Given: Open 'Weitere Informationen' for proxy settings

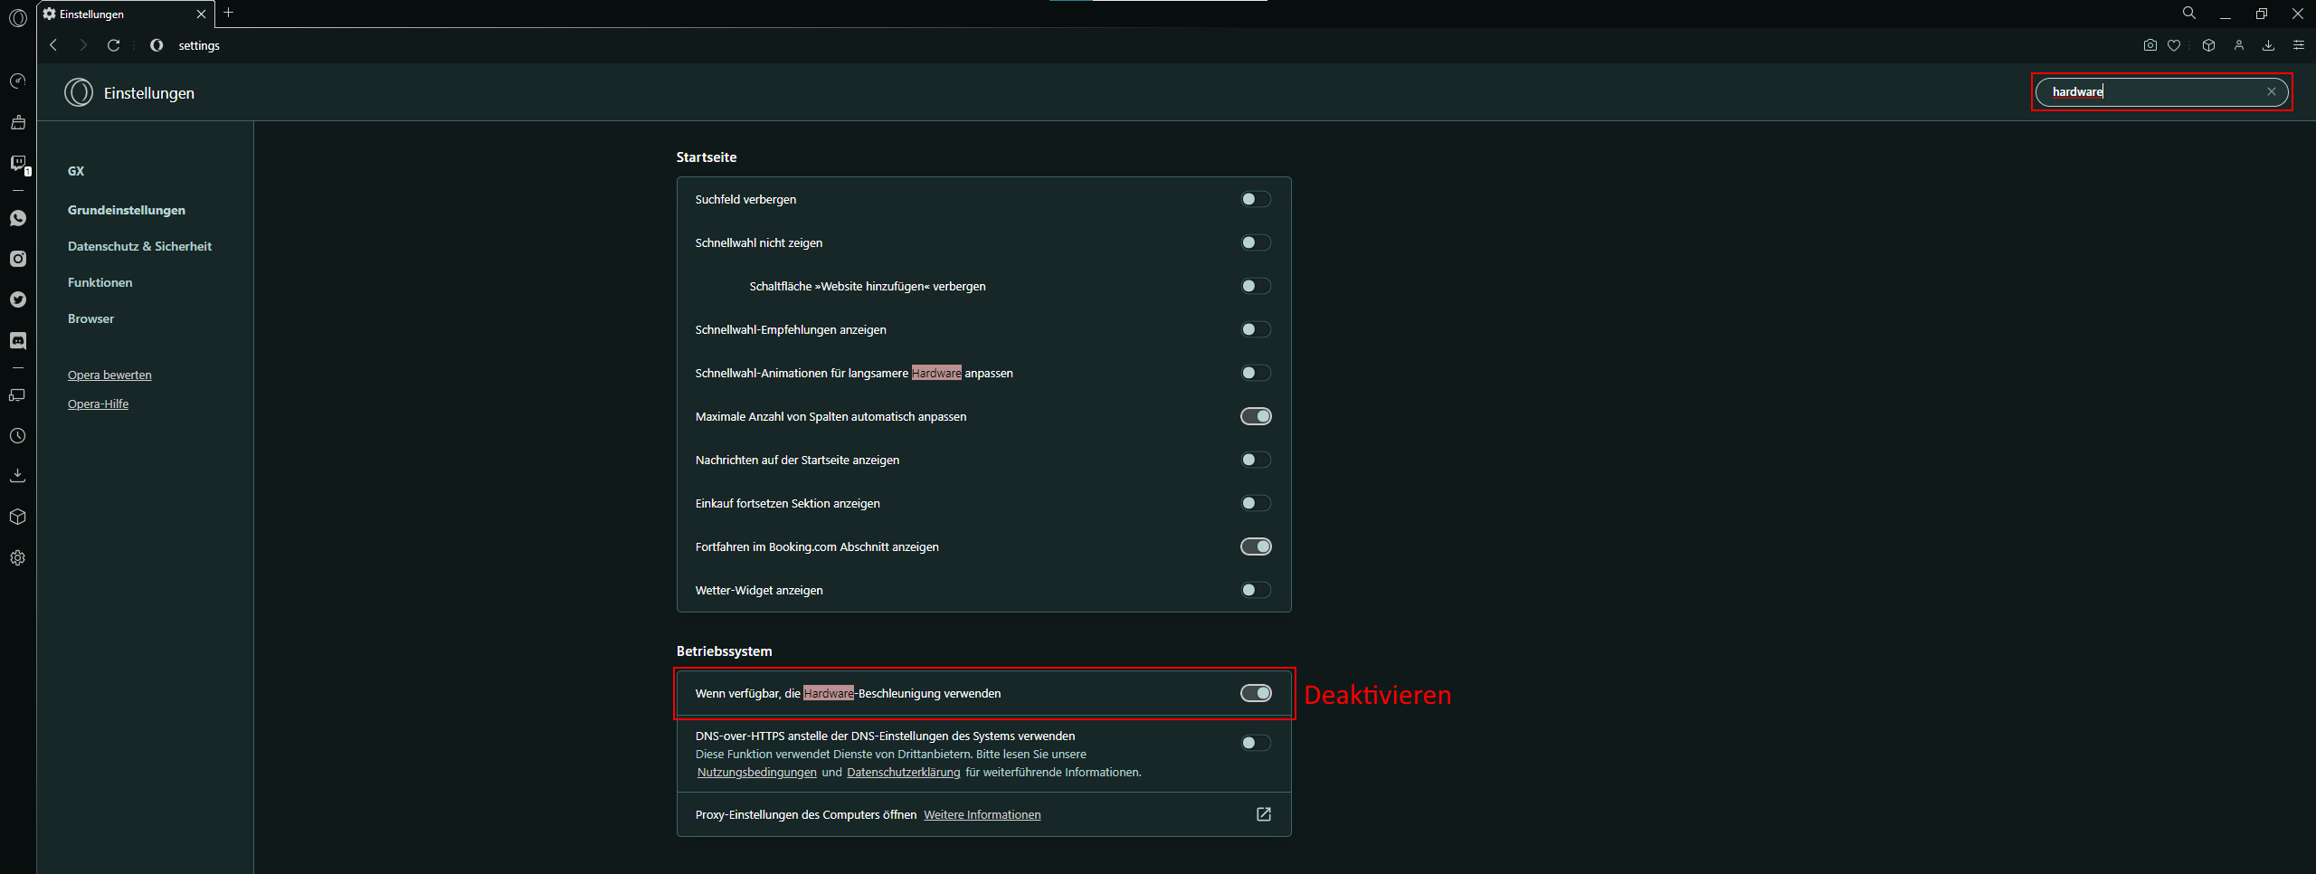Looking at the screenshot, I should 982,813.
